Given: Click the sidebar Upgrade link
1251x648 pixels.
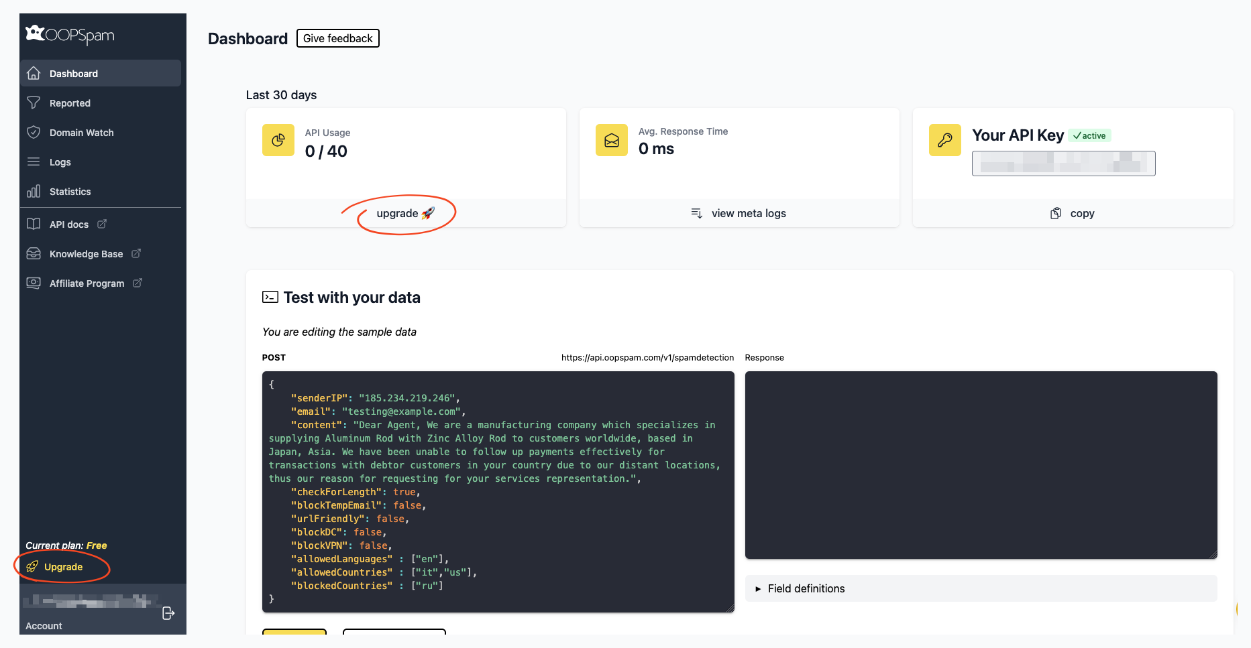Looking at the screenshot, I should (63, 567).
